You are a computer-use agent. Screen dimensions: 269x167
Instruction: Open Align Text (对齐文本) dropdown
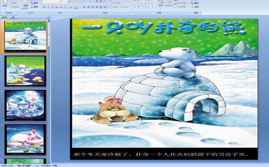coord(116,3)
